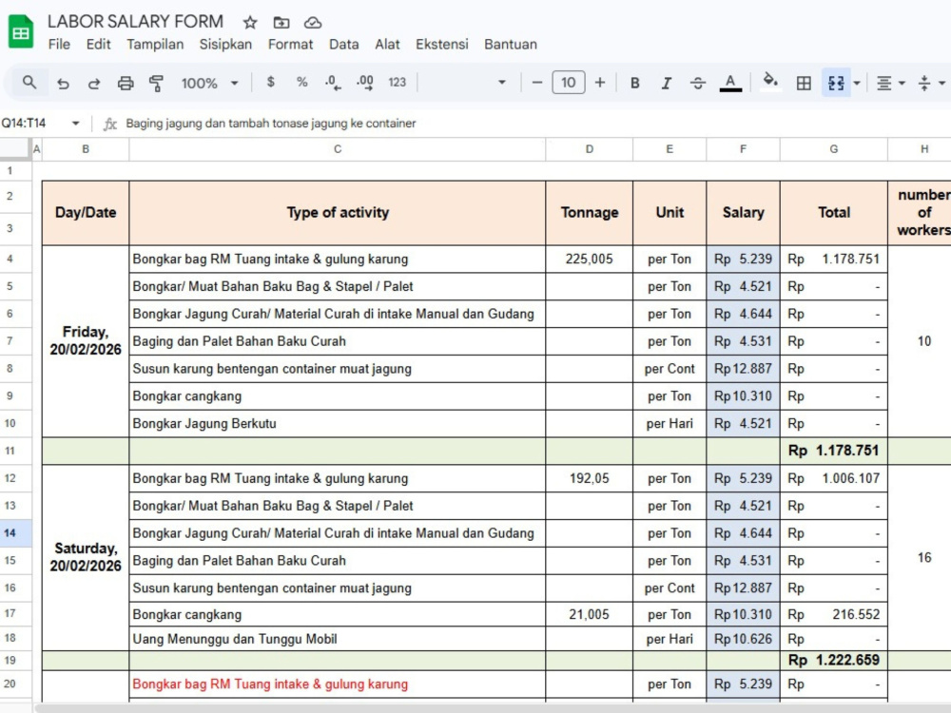Open the borders tool

tap(804, 83)
